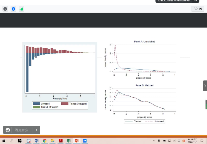Open the screen-viewing banner dropdown arrow
The image size is (207, 144).
click(195, 1)
